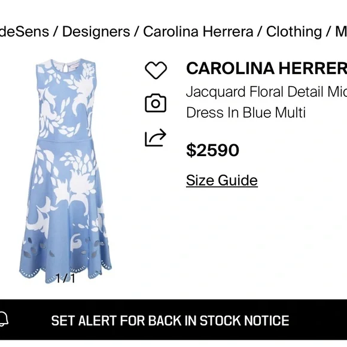Open the cut-off last breadcrumb item
The image size is (347, 347).
tap(341, 32)
